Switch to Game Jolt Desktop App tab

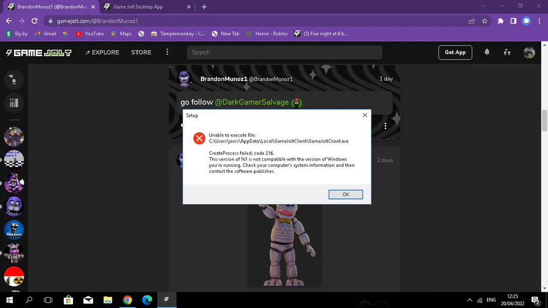click(138, 7)
